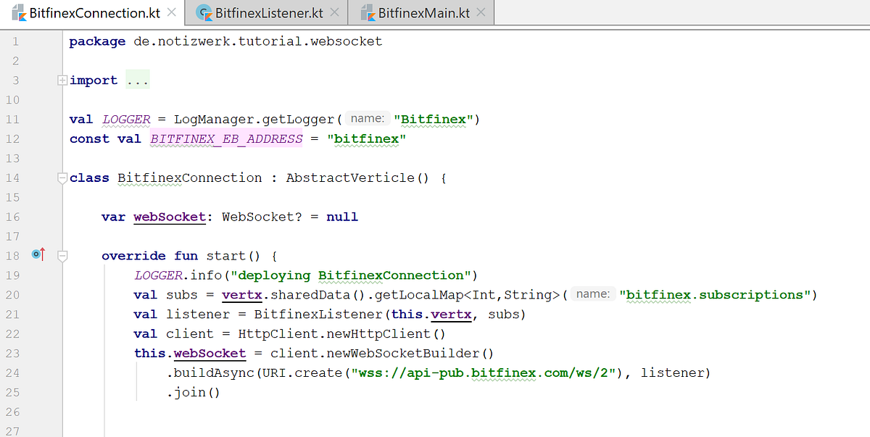Close the BitfinexMain.kt tab
Image resolution: width=870 pixels, height=437 pixels.
[481, 12]
